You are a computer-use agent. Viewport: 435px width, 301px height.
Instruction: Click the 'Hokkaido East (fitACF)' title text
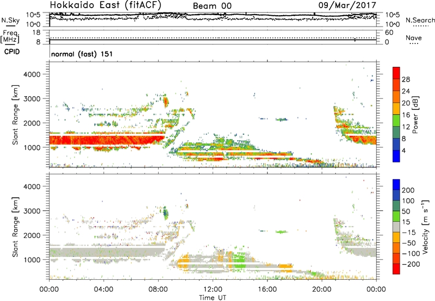(105, 5)
